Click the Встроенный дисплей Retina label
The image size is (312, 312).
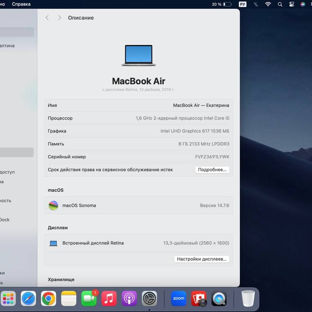click(x=93, y=243)
